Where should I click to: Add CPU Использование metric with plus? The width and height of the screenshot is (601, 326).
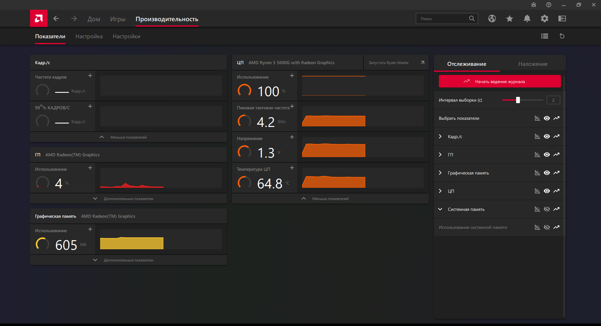292,76
